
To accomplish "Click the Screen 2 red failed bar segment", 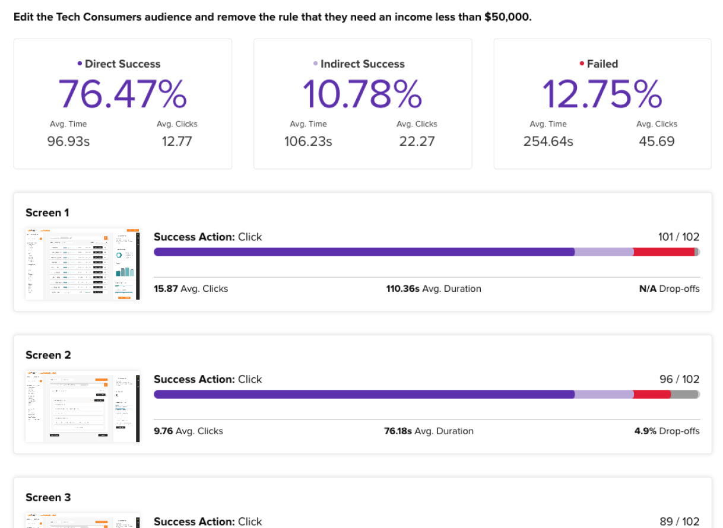I will pyautogui.click(x=652, y=395).
